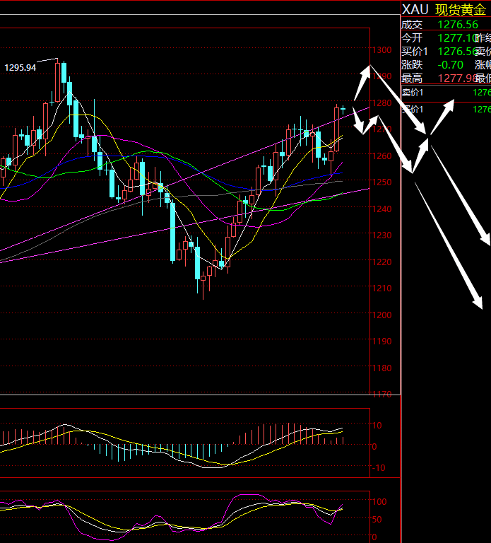Select the 现货黄金 instrument title
The width and height of the screenshot is (491, 543).
point(460,10)
